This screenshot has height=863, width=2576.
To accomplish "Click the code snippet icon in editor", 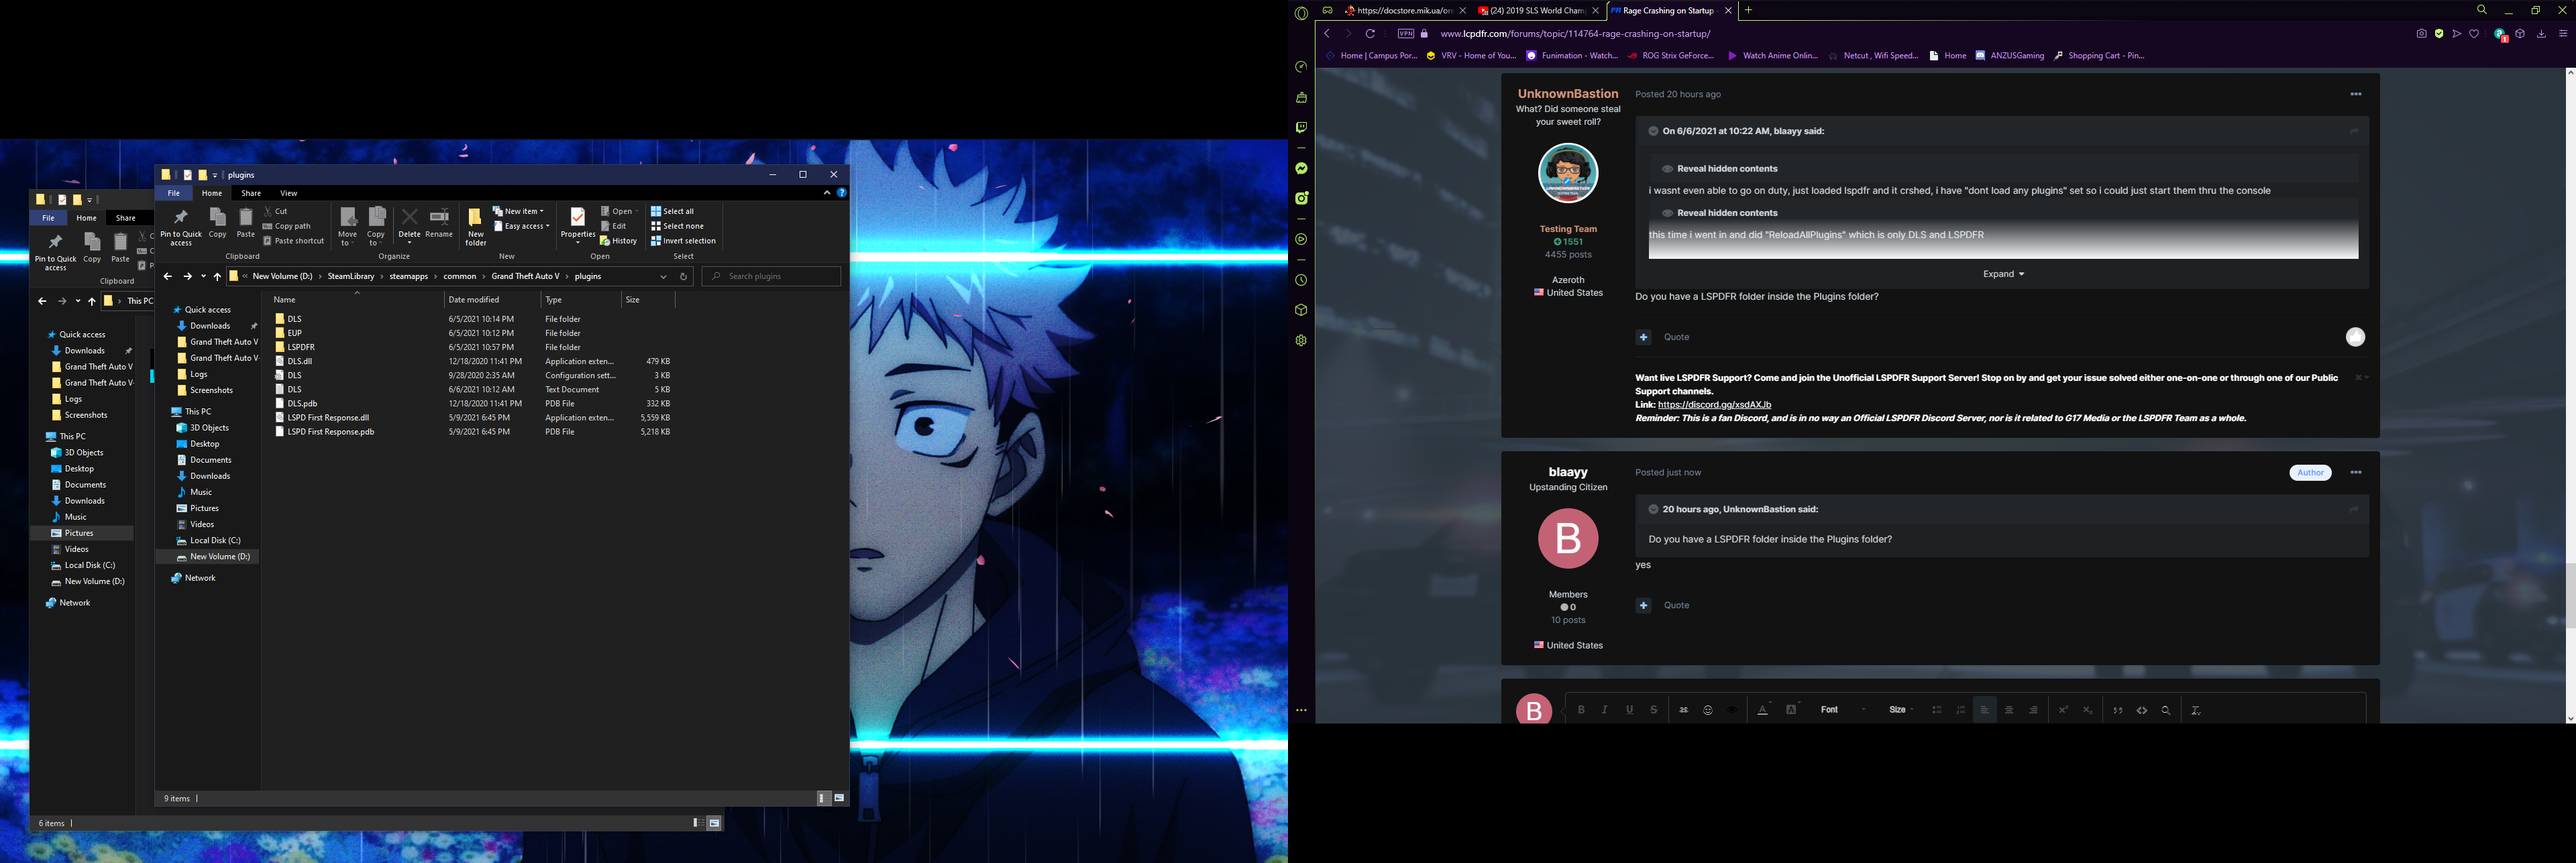I will 2142,710.
